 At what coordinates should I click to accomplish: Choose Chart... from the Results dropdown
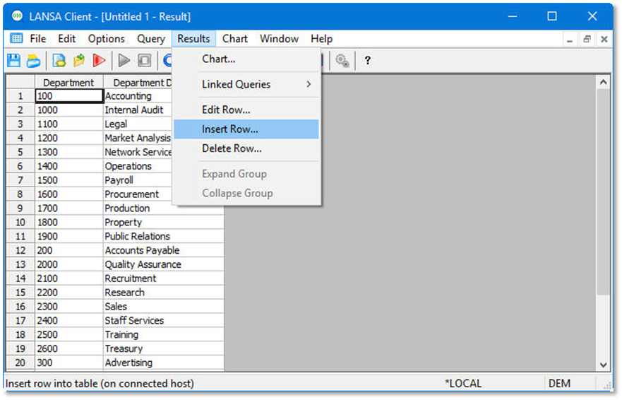tap(246, 59)
